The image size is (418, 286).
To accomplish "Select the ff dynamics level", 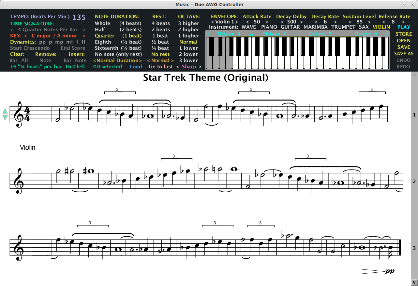I will [x=83, y=42].
